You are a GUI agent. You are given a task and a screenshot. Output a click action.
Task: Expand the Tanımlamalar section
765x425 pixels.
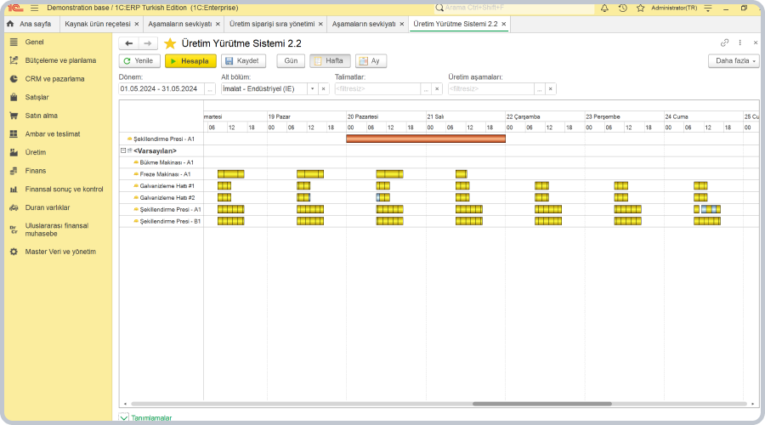coord(124,417)
